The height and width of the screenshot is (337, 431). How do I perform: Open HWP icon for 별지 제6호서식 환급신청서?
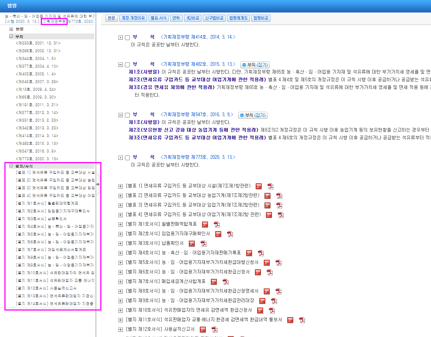(x=258, y=272)
